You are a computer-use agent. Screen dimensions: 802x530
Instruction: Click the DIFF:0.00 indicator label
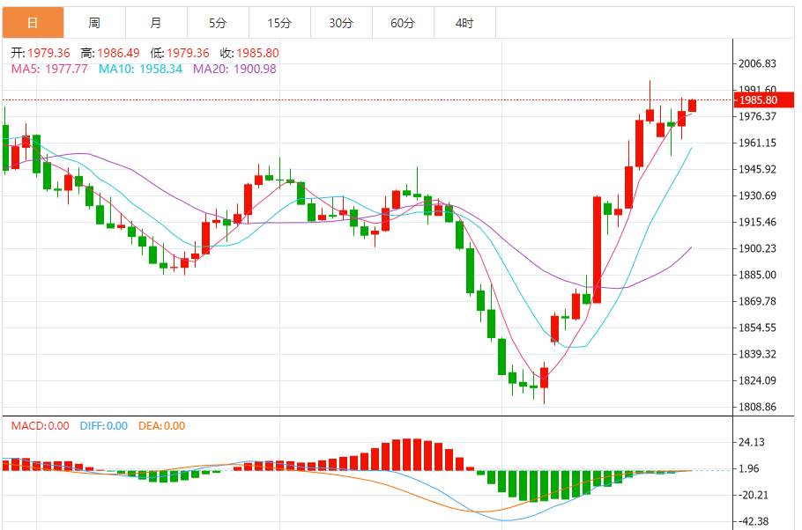pos(103,426)
